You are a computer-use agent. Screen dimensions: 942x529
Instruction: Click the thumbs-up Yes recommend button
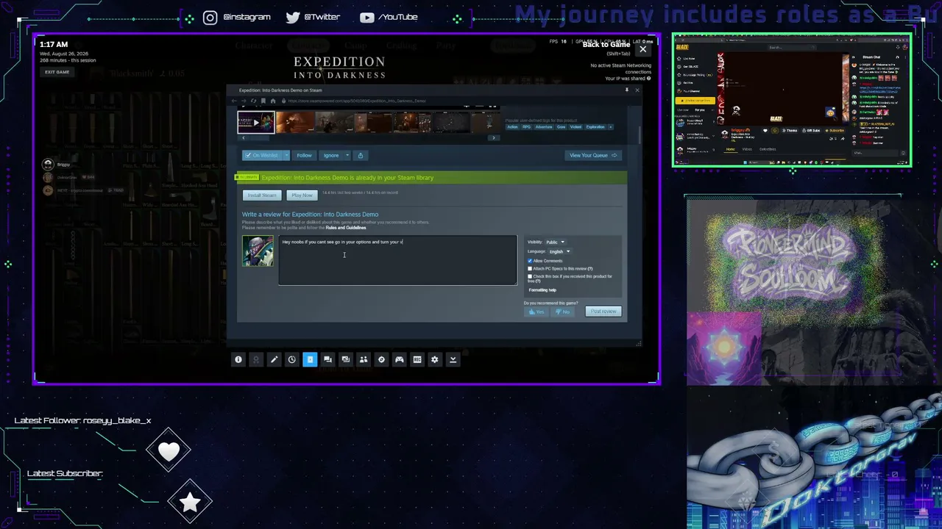pyautogui.click(x=536, y=312)
